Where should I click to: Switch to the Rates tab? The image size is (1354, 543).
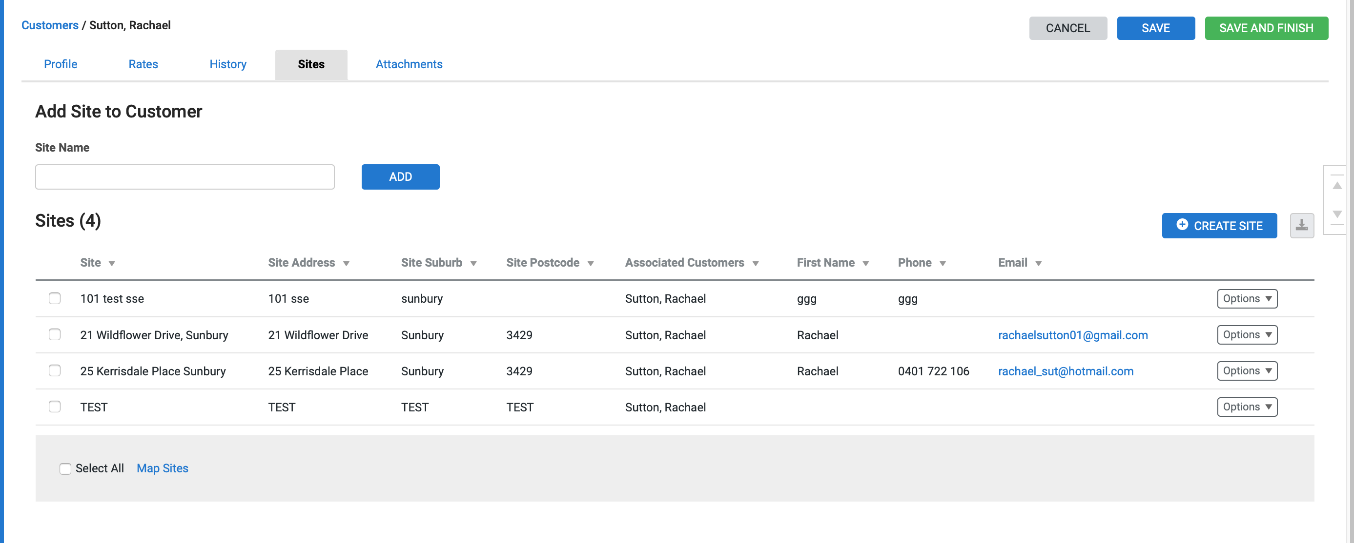click(x=143, y=64)
